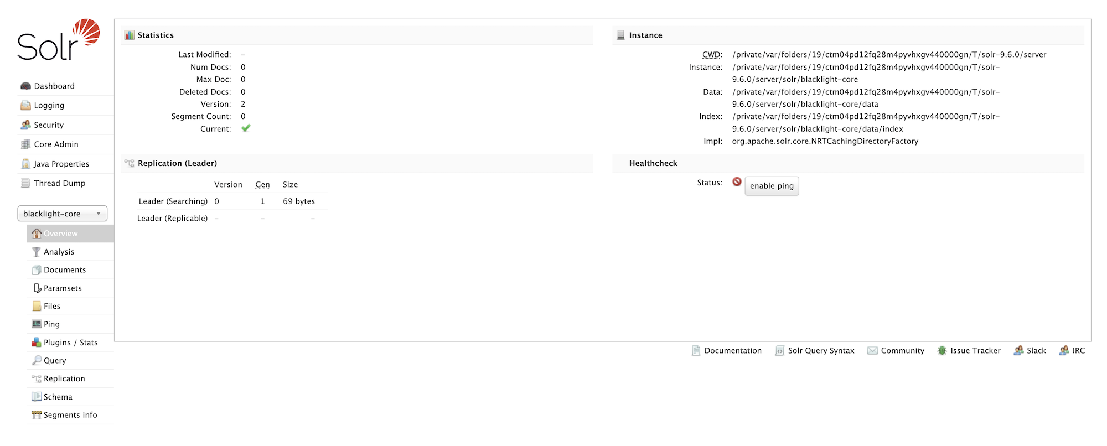Open the Schema page
This screenshot has width=1107, height=446.
click(x=58, y=397)
